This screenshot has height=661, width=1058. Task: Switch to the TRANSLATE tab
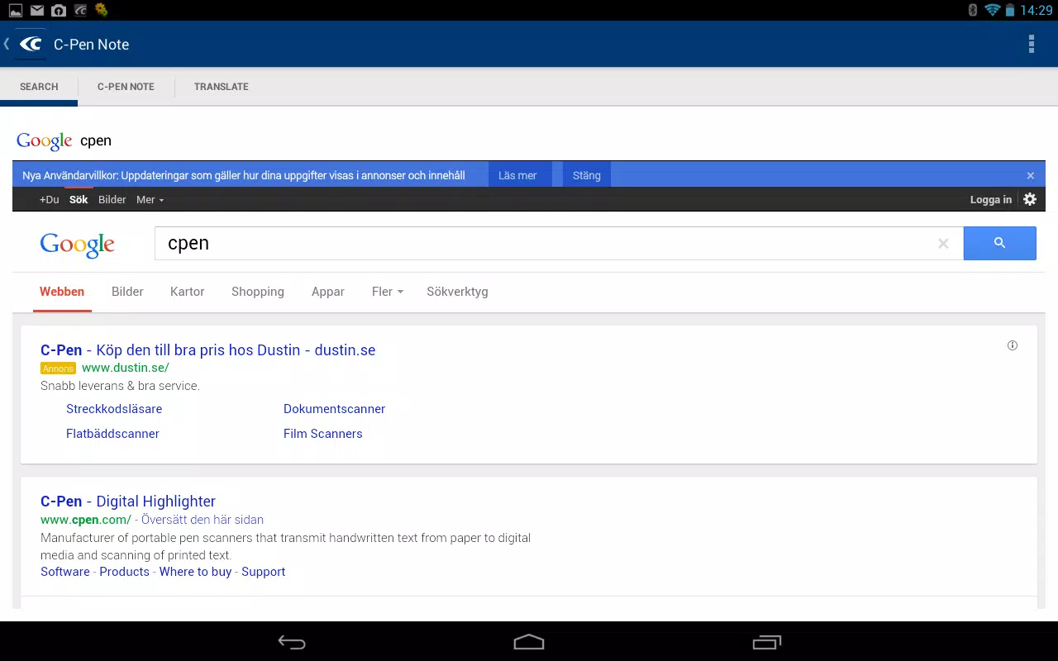pos(222,87)
